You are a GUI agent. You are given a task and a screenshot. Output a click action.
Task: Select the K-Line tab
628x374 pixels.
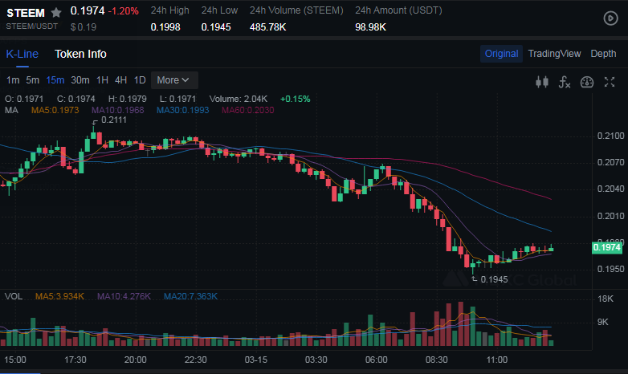(x=22, y=54)
